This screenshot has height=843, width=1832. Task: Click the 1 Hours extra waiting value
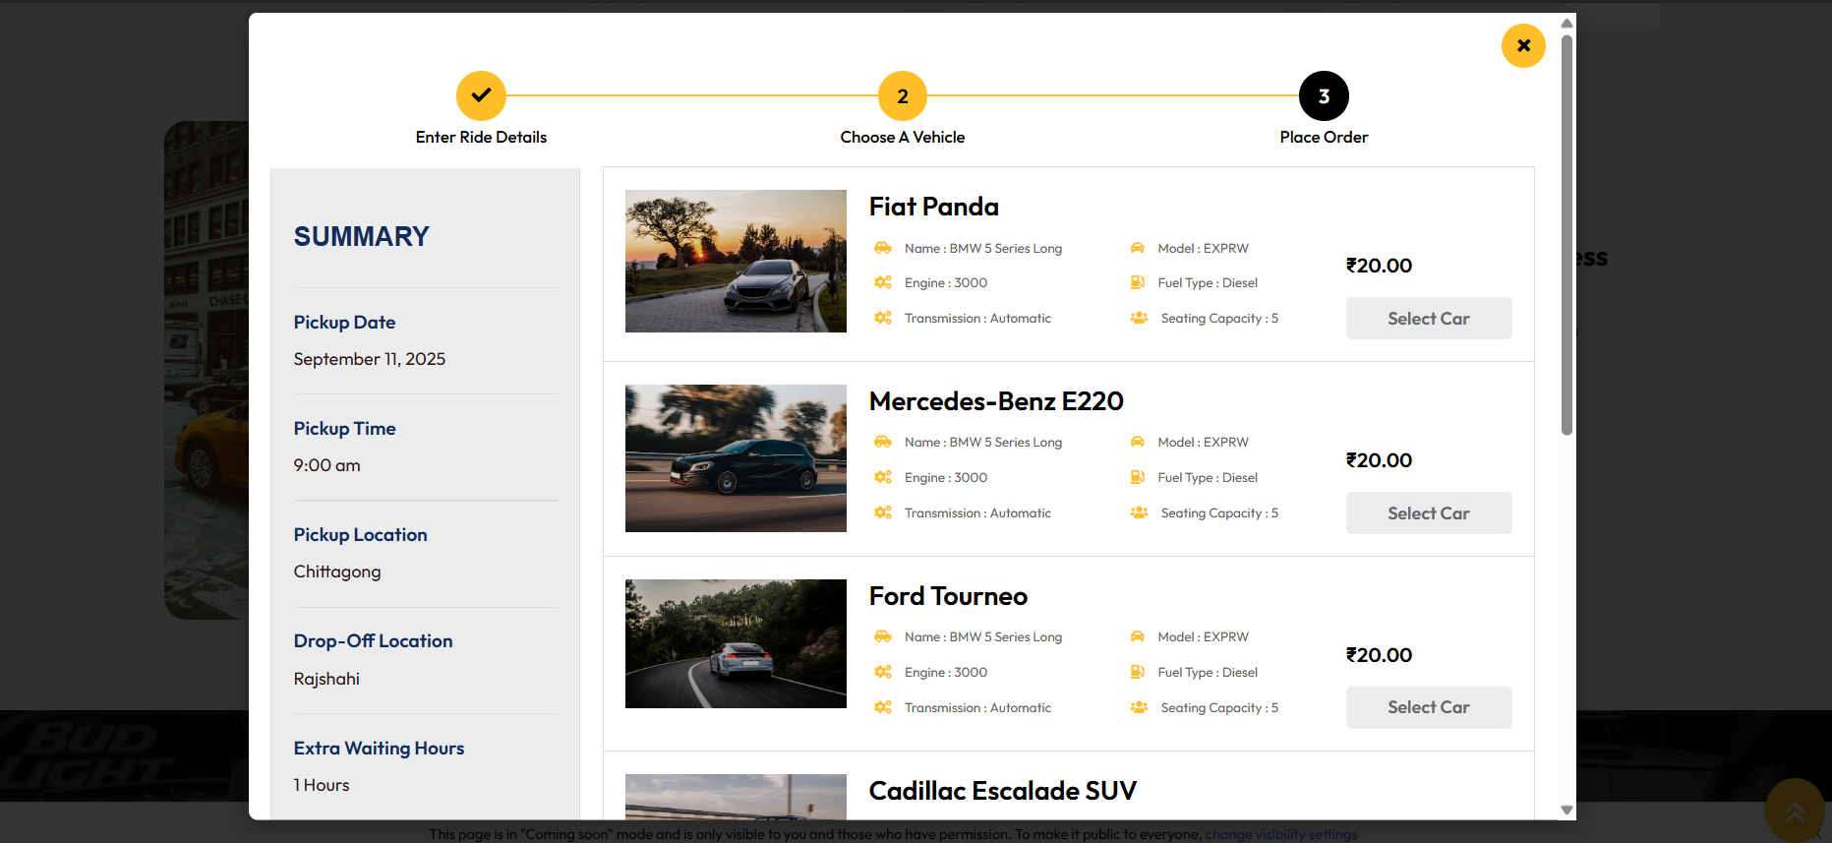click(322, 785)
